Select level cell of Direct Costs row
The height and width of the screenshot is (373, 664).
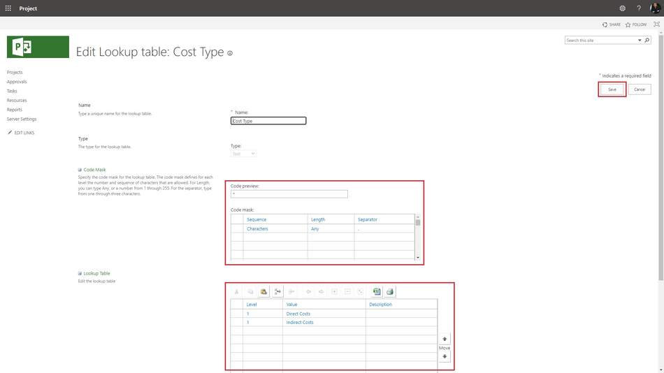263,314
